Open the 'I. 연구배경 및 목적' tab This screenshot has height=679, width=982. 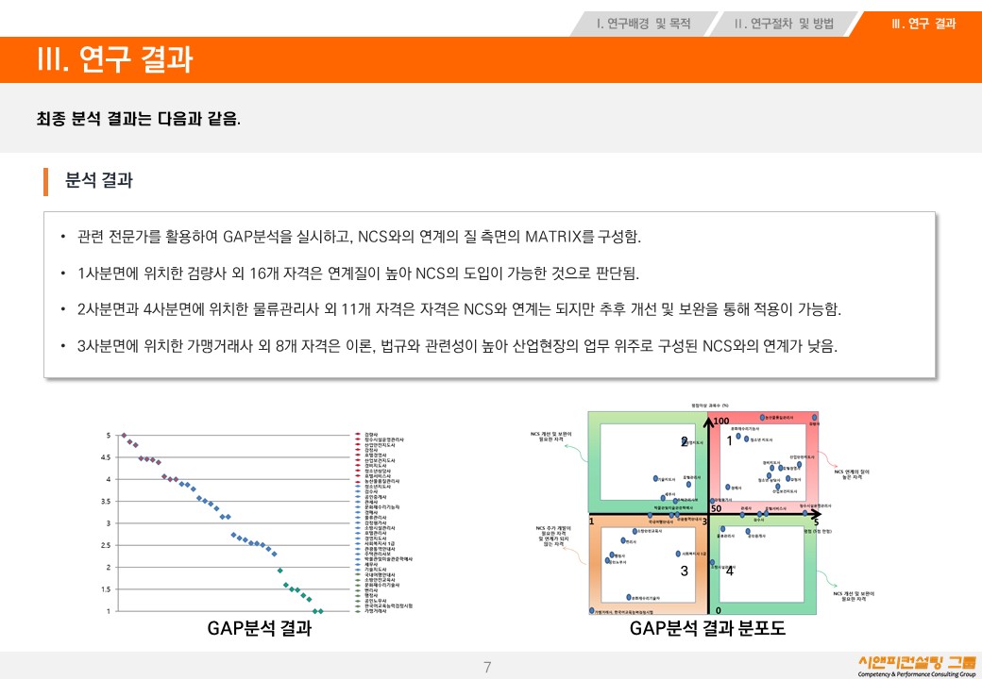(643, 24)
